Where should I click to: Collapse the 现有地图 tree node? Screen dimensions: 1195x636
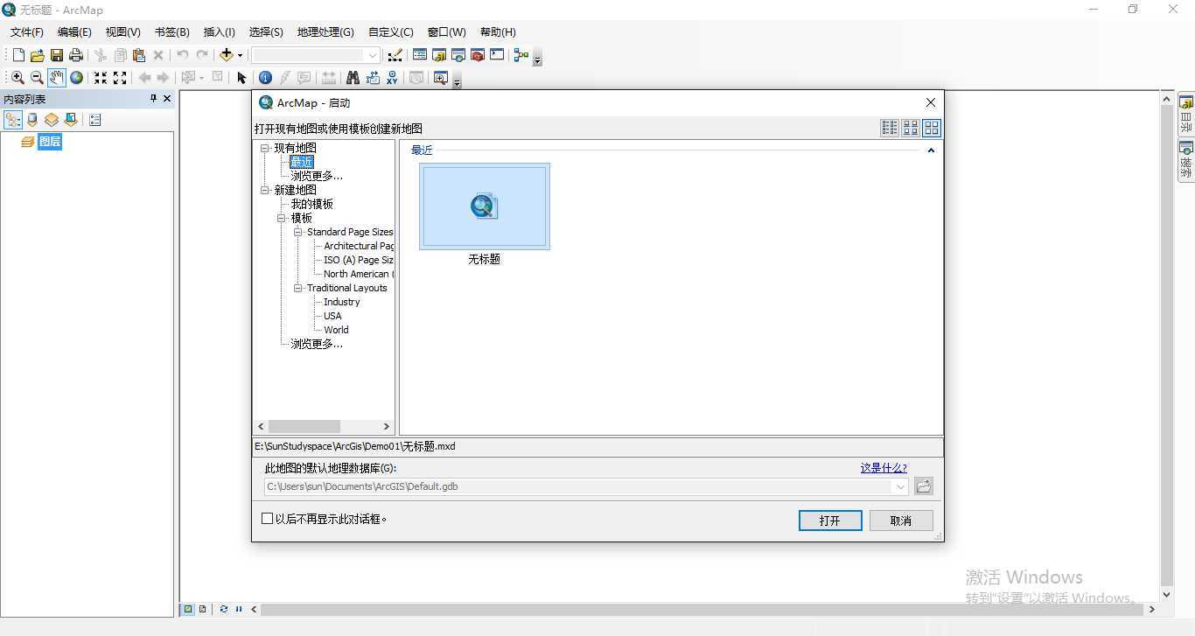tap(265, 148)
